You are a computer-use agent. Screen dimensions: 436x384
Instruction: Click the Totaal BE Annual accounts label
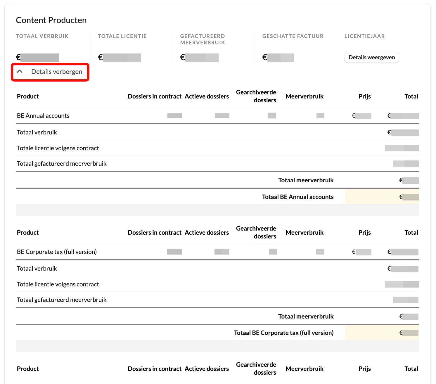coord(297,197)
